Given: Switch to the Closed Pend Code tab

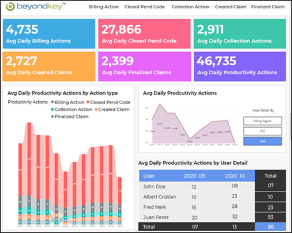Looking at the screenshot, I should [x=145, y=7].
